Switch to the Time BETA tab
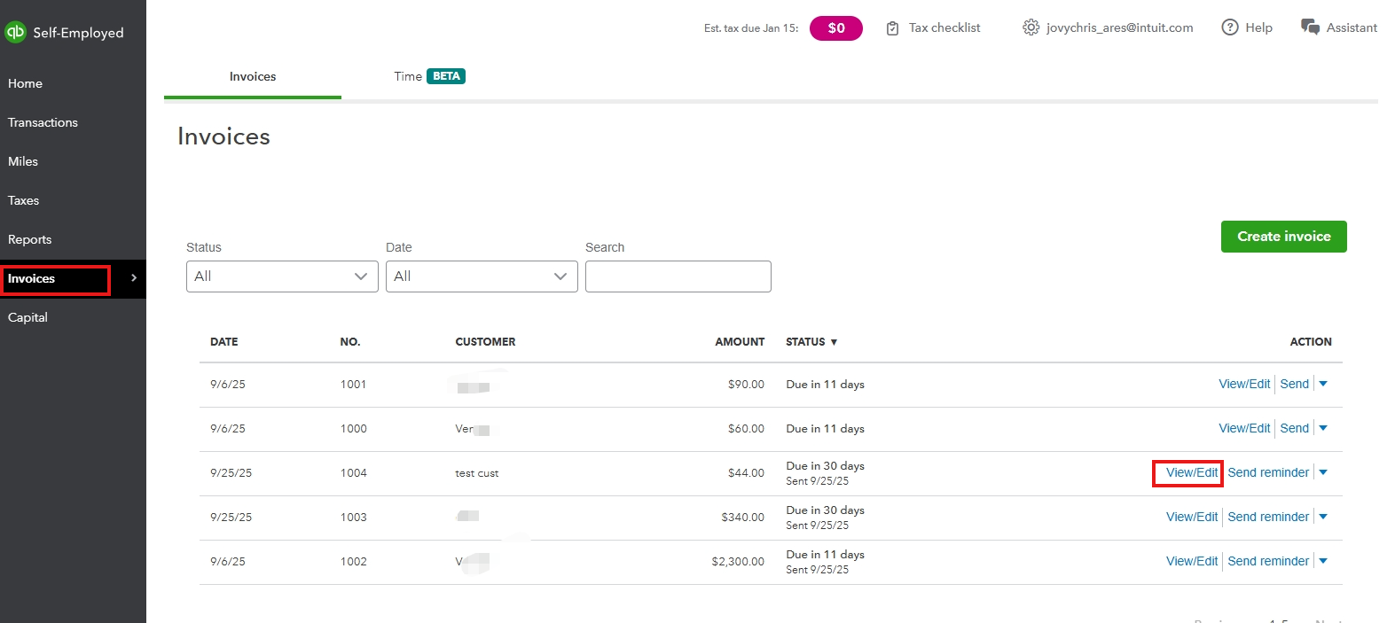 click(x=429, y=77)
